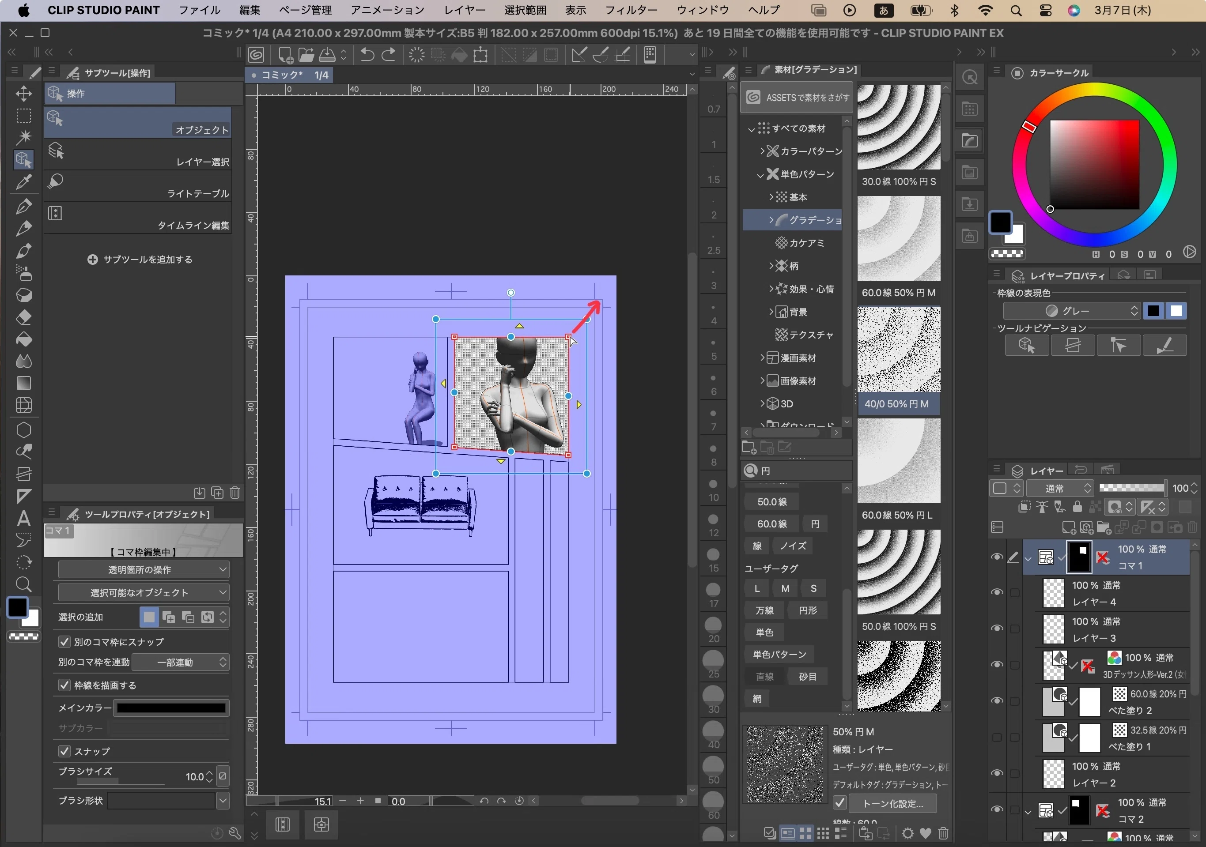The width and height of the screenshot is (1206, 847).
Task: Select the Eraser tool
Action: (24, 318)
